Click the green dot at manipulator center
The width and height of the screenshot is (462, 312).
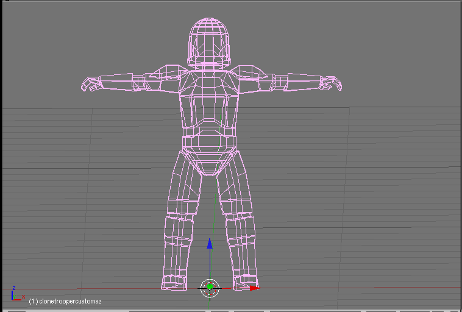coord(210,286)
